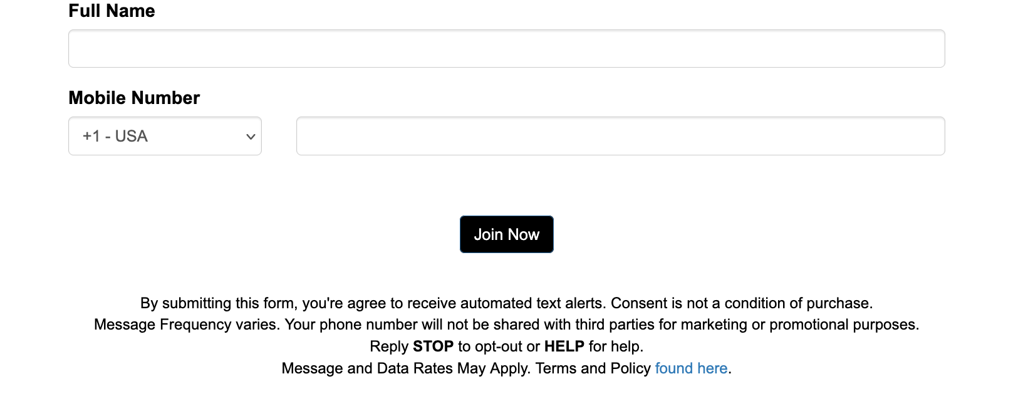Click the Full Name label
The image size is (1028, 411).
click(x=112, y=11)
